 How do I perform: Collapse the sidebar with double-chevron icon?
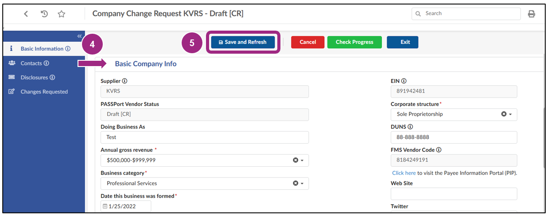[79, 36]
